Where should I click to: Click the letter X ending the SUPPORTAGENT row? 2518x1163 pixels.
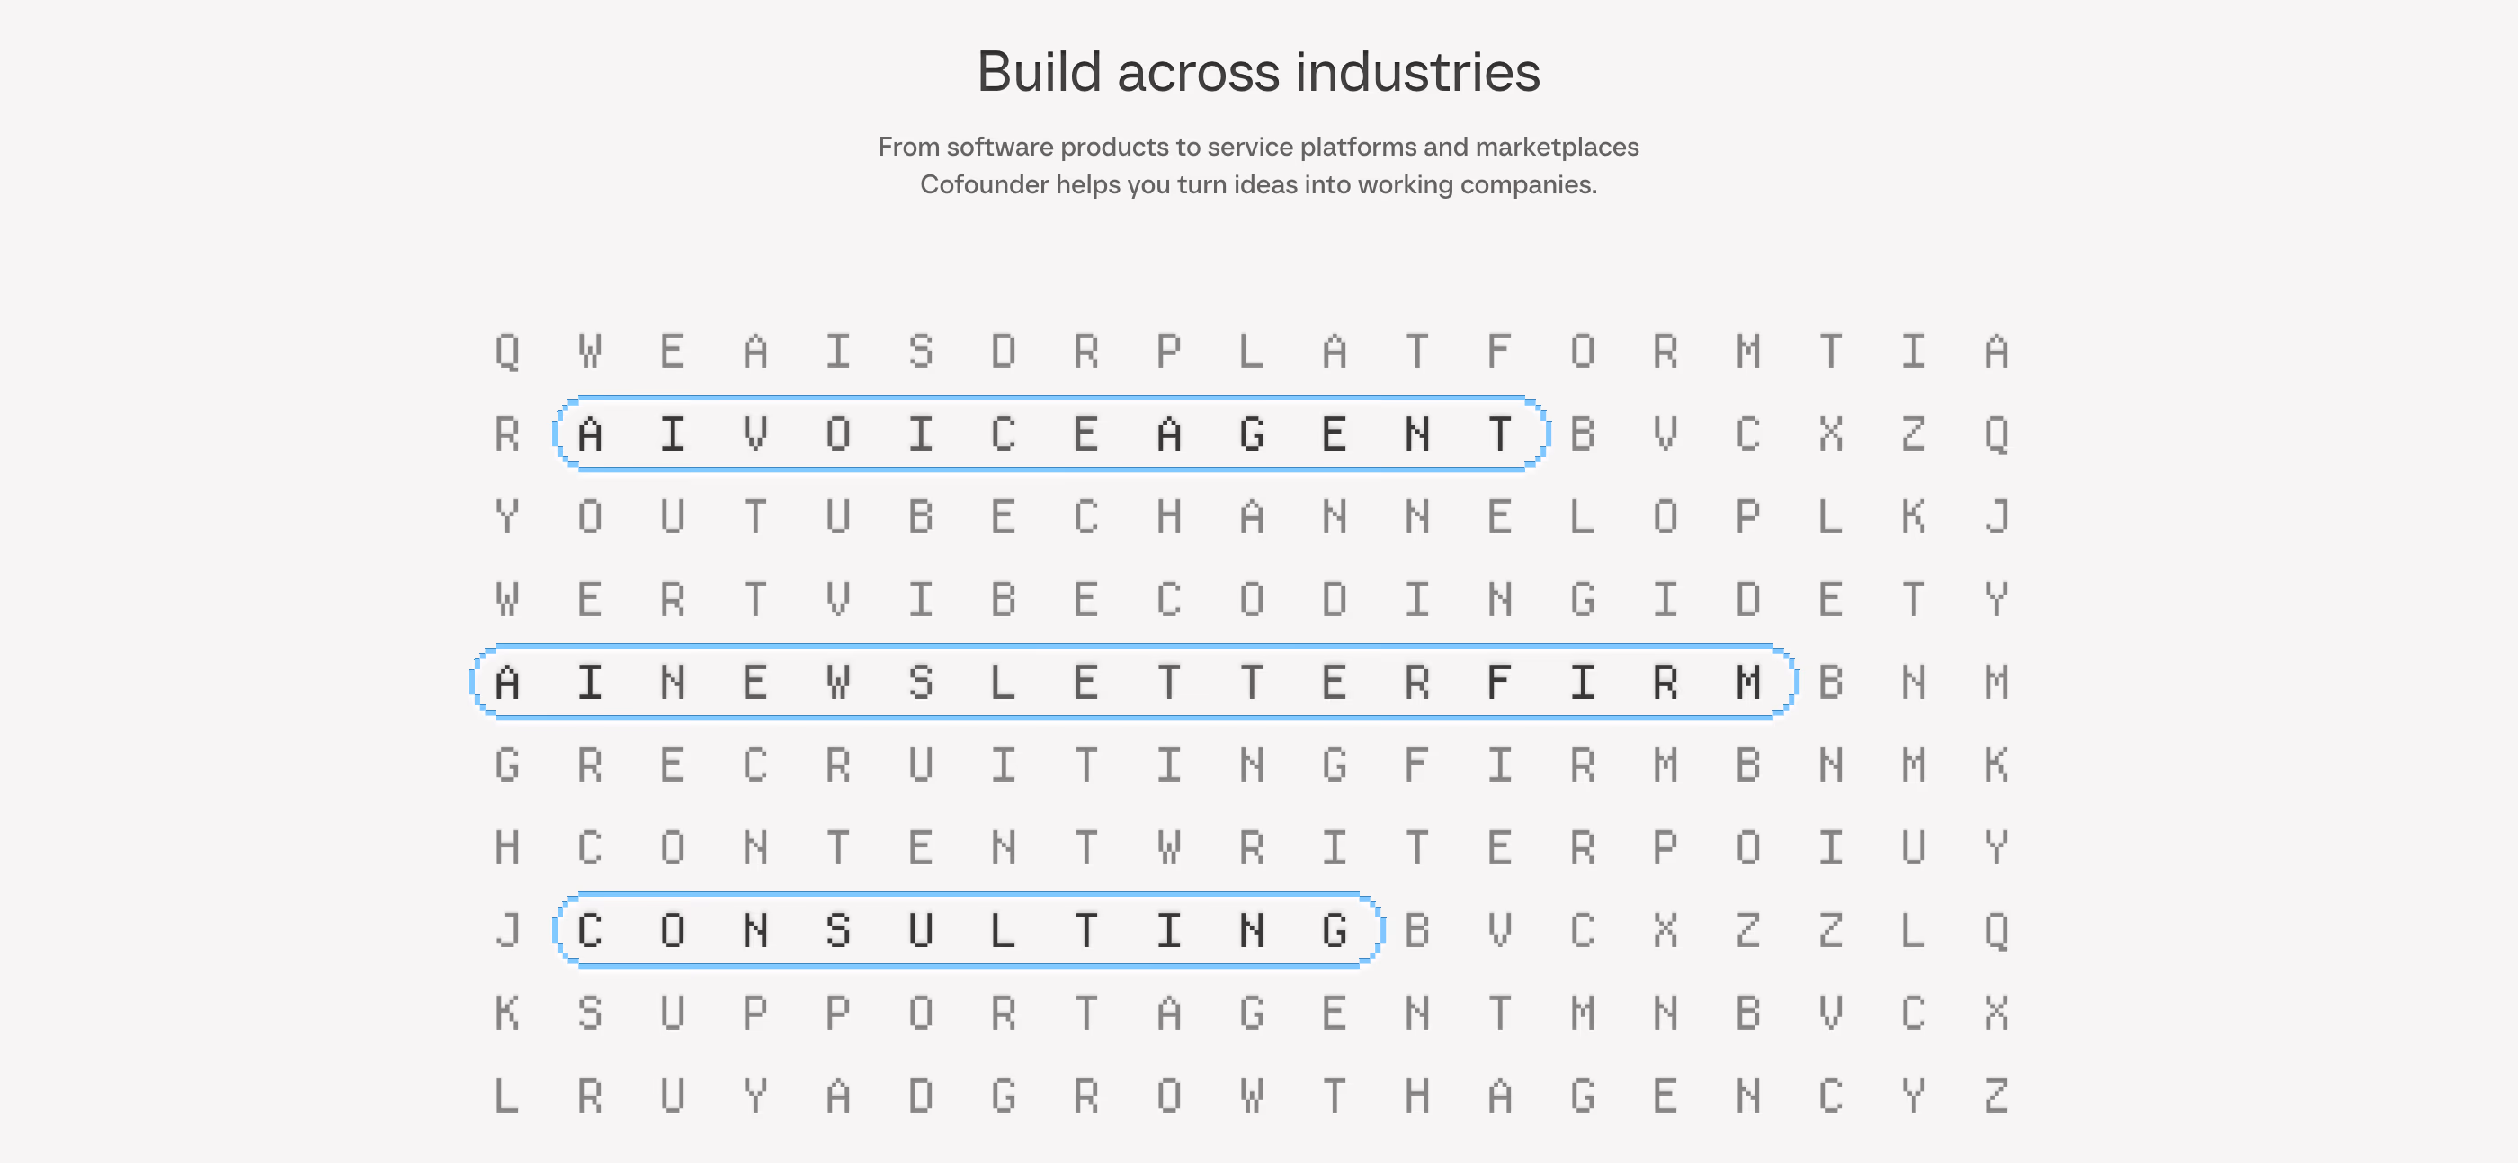tap(1997, 1013)
